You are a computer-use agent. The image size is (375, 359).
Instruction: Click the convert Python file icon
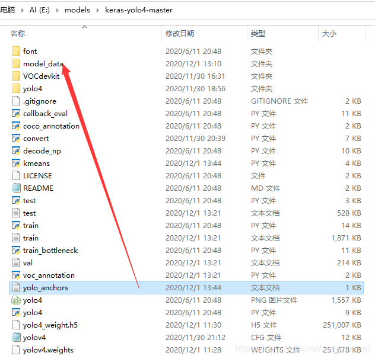(x=16, y=138)
